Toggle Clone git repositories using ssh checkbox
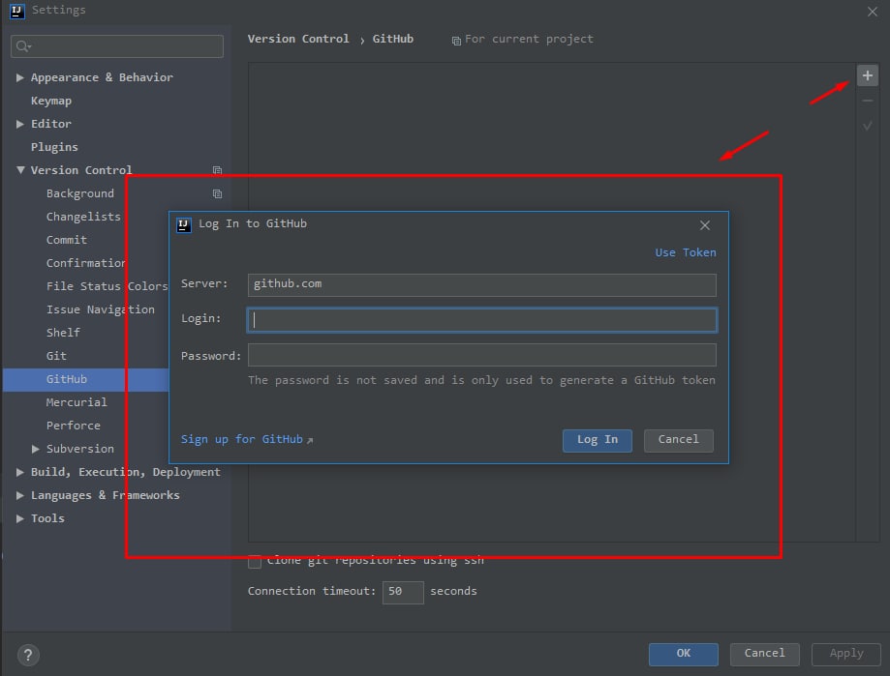 (255, 562)
